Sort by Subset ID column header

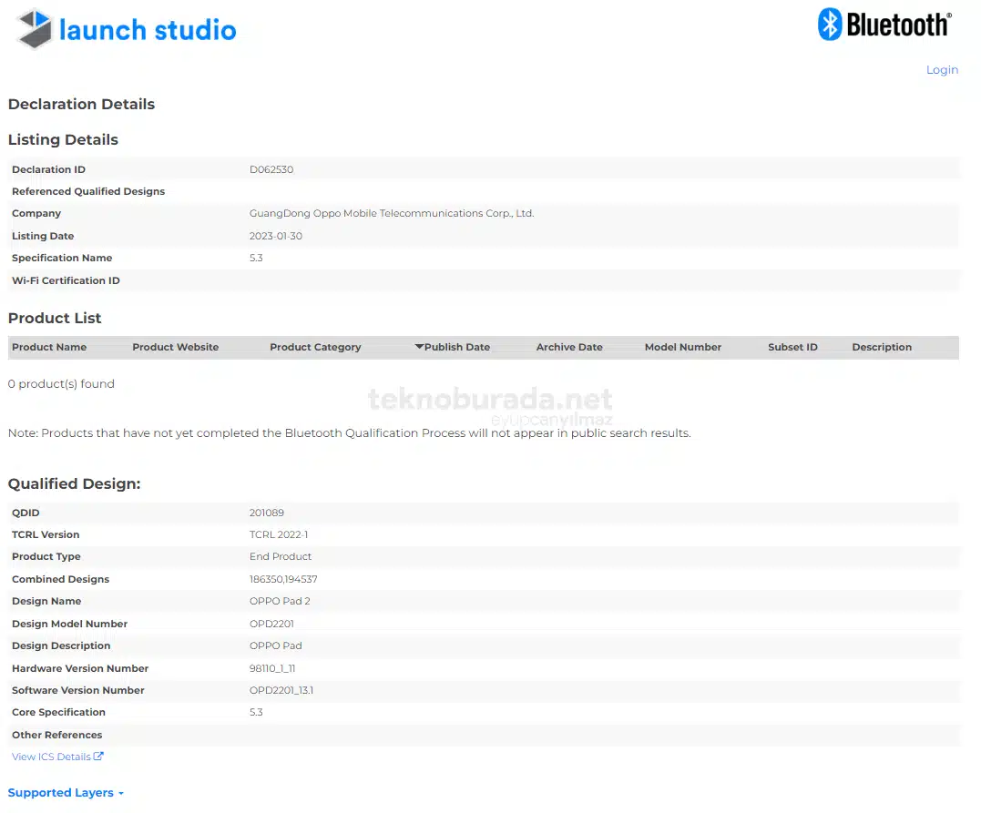click(792, 347)
